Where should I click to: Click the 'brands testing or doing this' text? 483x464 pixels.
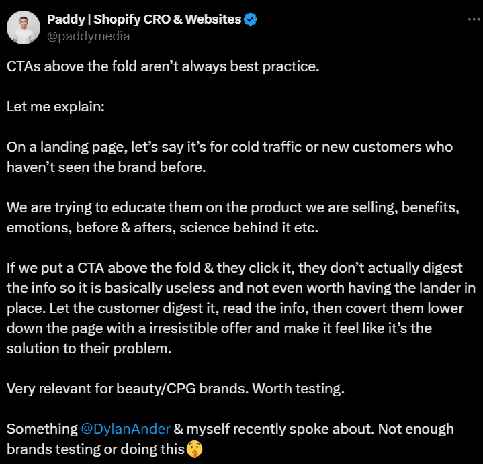coord(95,449)
